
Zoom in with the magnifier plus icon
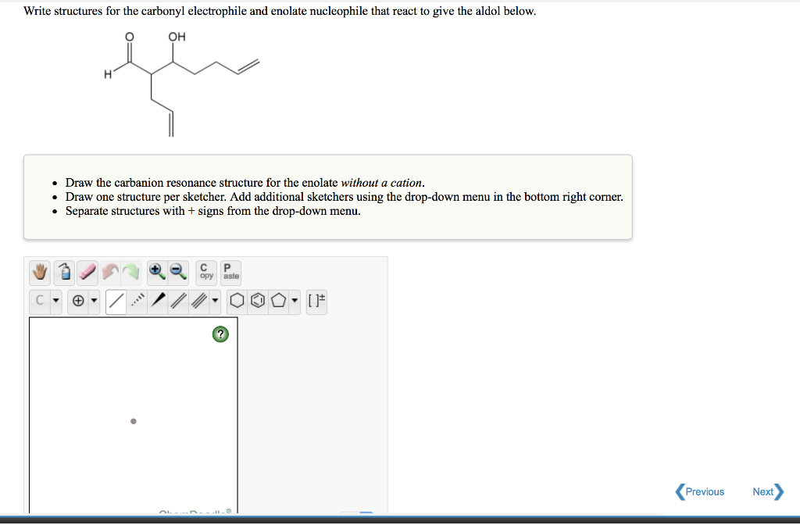tap(156, 272)
